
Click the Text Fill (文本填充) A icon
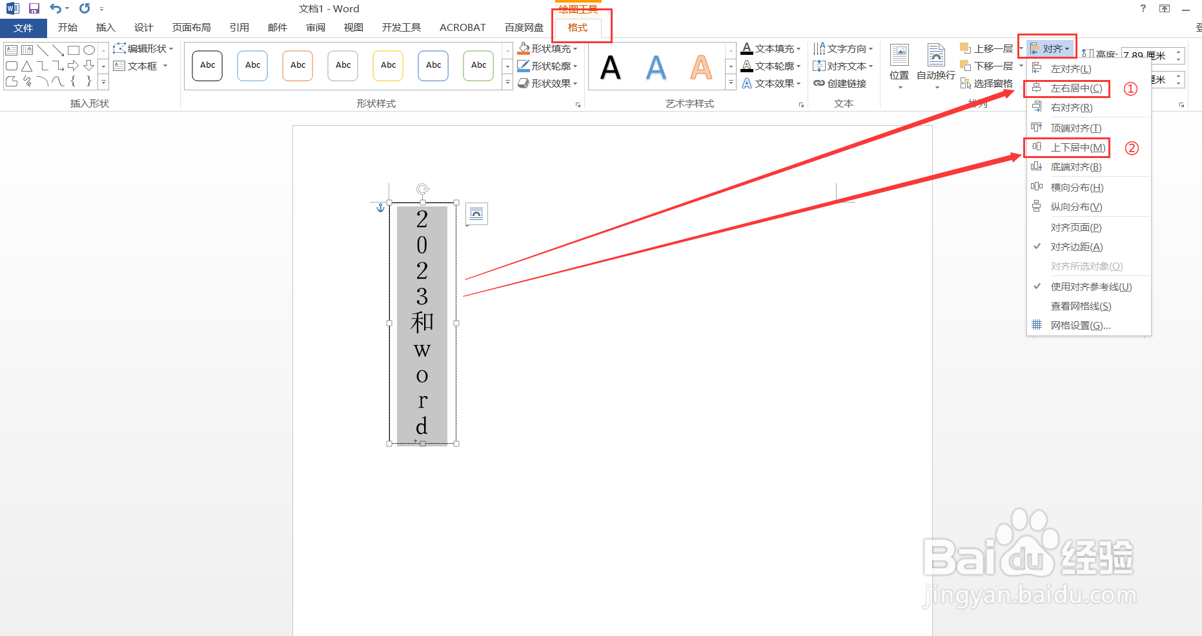coord(747,48)
